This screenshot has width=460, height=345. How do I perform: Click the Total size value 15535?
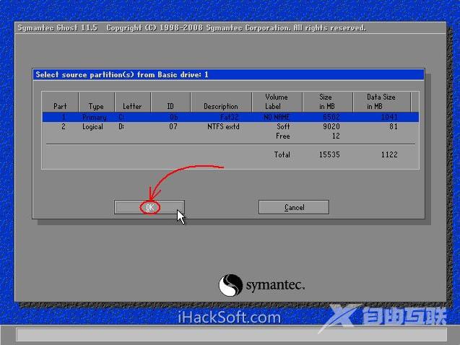[x=329, y=154]
